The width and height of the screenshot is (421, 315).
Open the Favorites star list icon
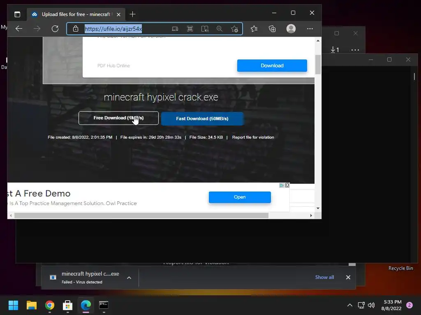254,29
